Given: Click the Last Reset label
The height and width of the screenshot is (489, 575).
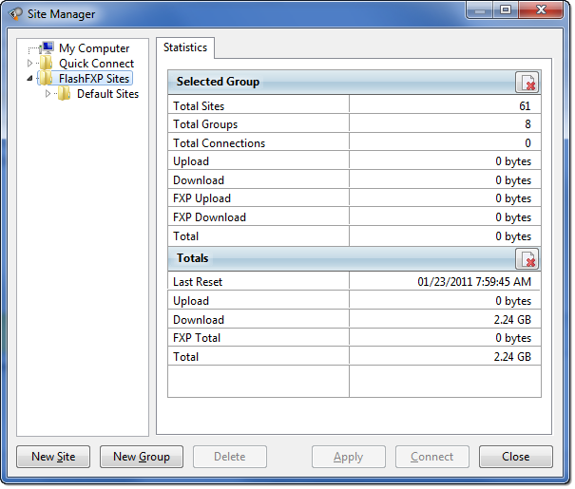Looking at the screenshot, I should point(199,283).
